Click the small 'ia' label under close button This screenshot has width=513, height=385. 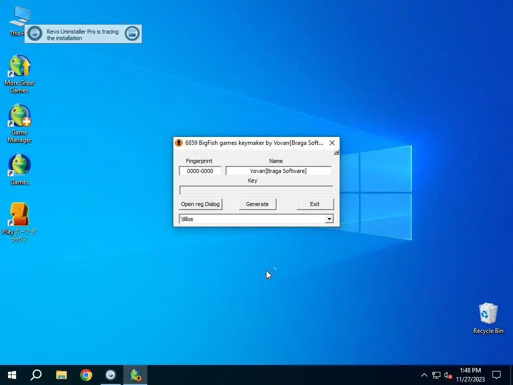click(336, 152)
